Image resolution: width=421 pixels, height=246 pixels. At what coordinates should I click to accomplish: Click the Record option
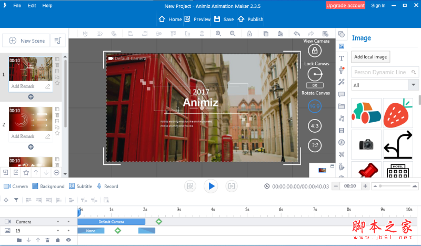click(107, 186)
